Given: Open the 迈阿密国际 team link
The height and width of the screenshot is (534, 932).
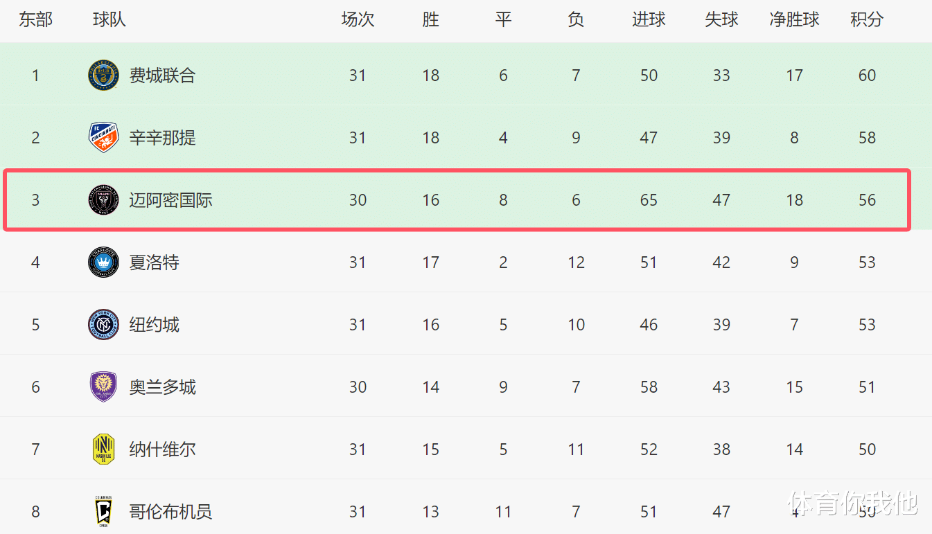Looking at the screenshot, I should 170,200.
